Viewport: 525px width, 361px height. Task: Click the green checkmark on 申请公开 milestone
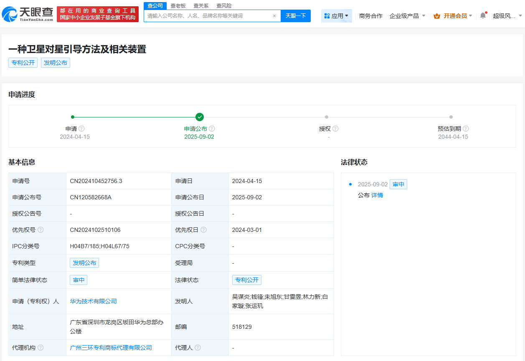(x=199, y=117)
